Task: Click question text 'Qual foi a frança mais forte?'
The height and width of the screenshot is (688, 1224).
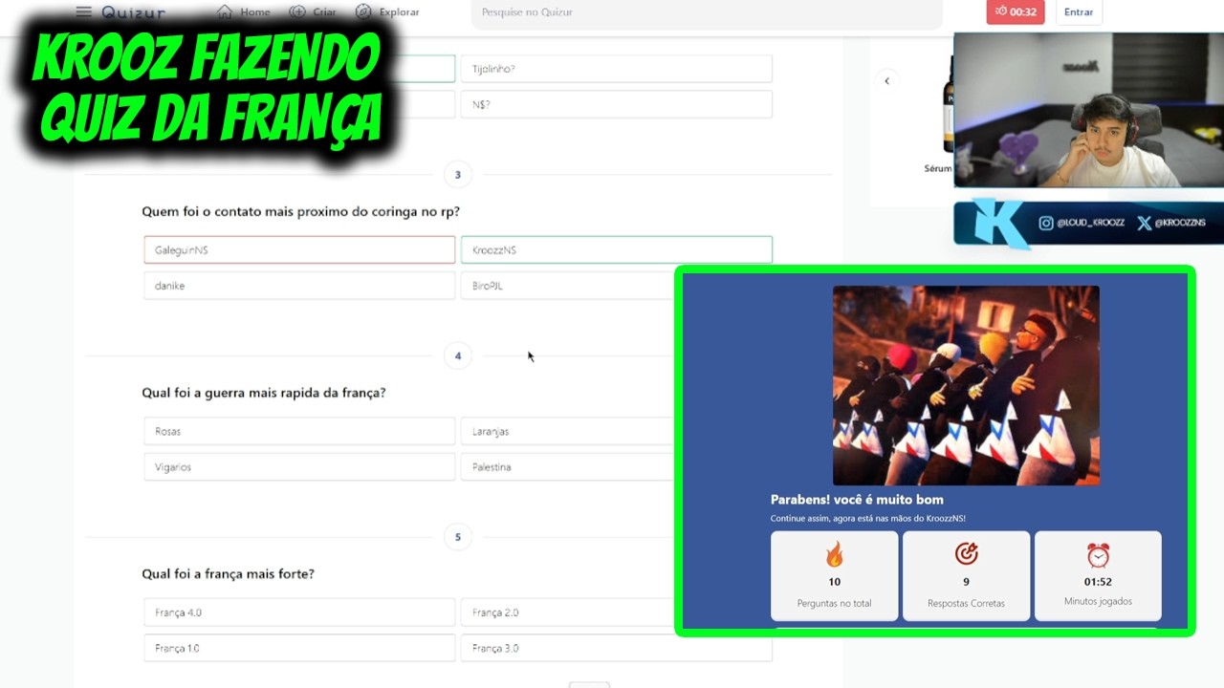Action: click(x=229, y=574)
